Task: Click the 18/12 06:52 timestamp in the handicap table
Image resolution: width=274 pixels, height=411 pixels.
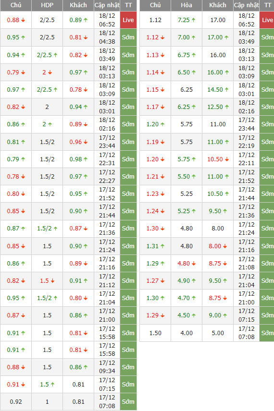Action: pos(107,20)
